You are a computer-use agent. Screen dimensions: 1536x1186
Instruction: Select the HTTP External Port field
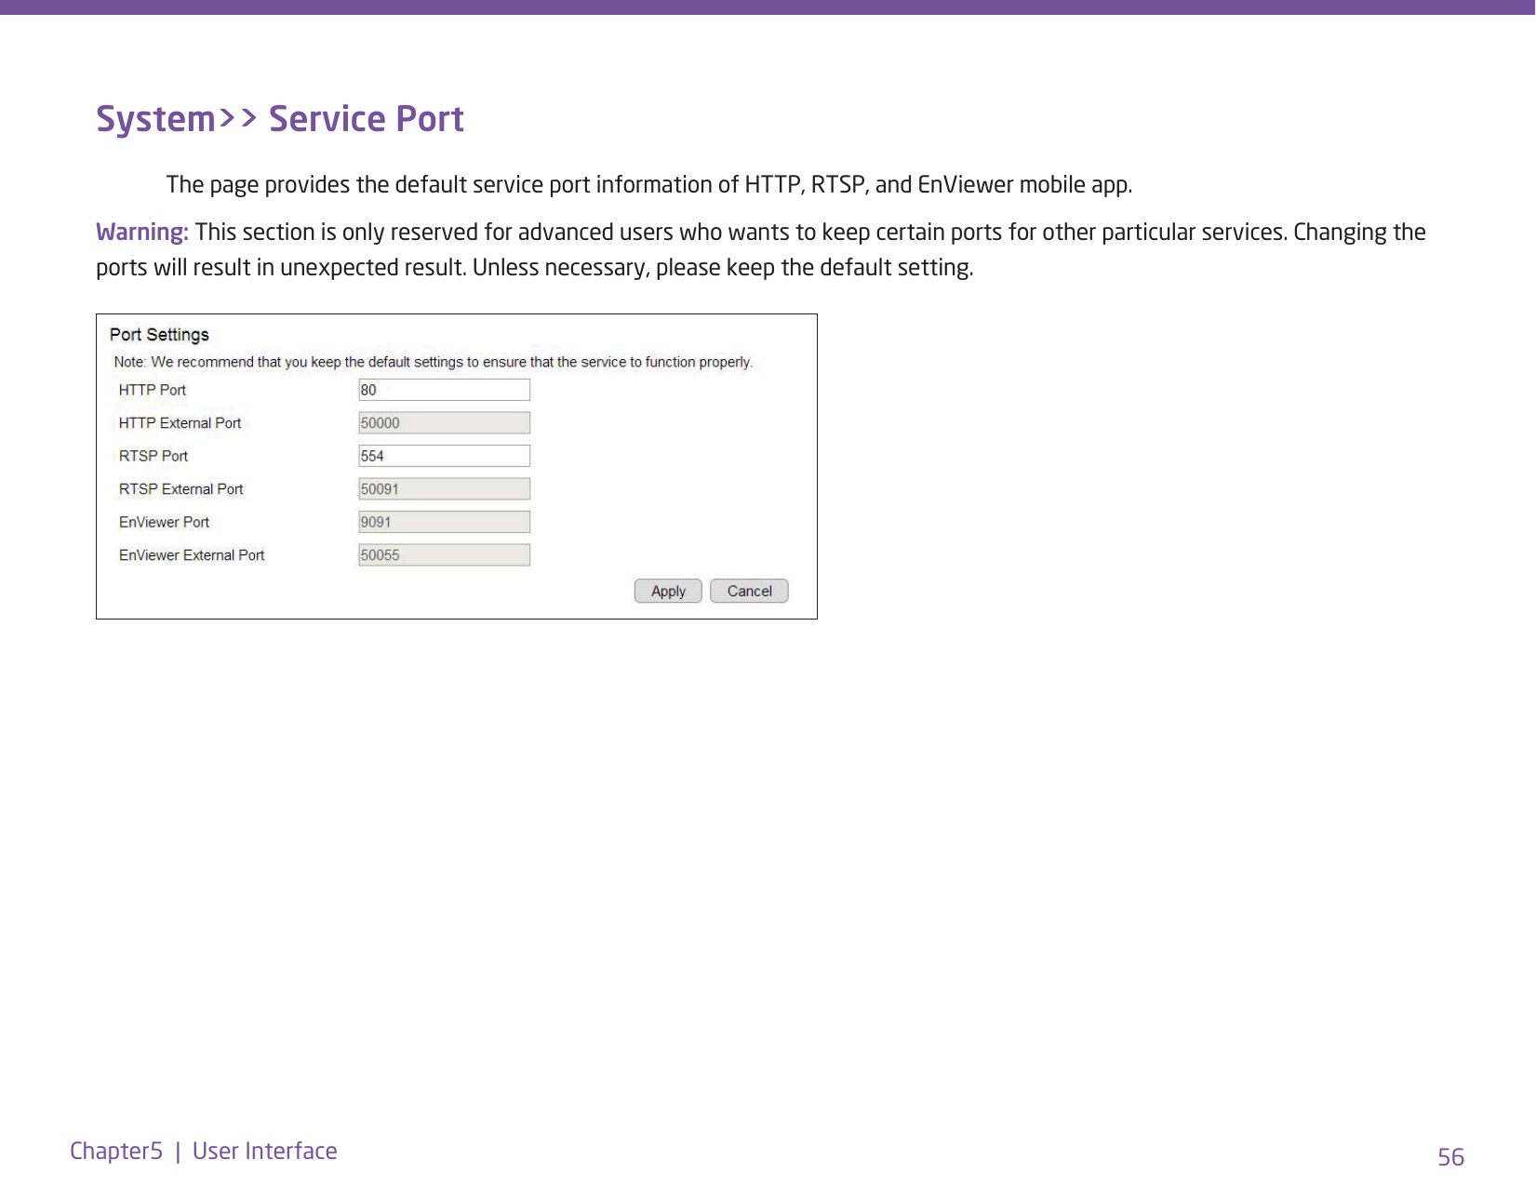[445, 423]
